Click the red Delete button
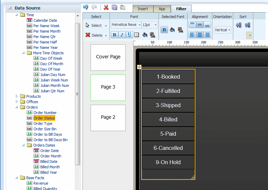Image resolution: width=268 pixels, height=190 pixels. (94, 35)
